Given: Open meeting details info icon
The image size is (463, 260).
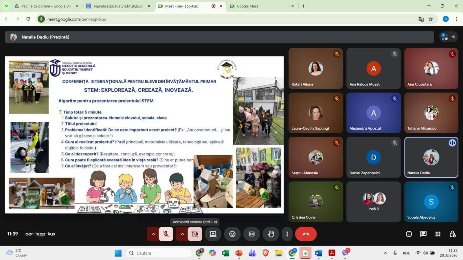Looking at the screenshot, I should pos(409,234).
